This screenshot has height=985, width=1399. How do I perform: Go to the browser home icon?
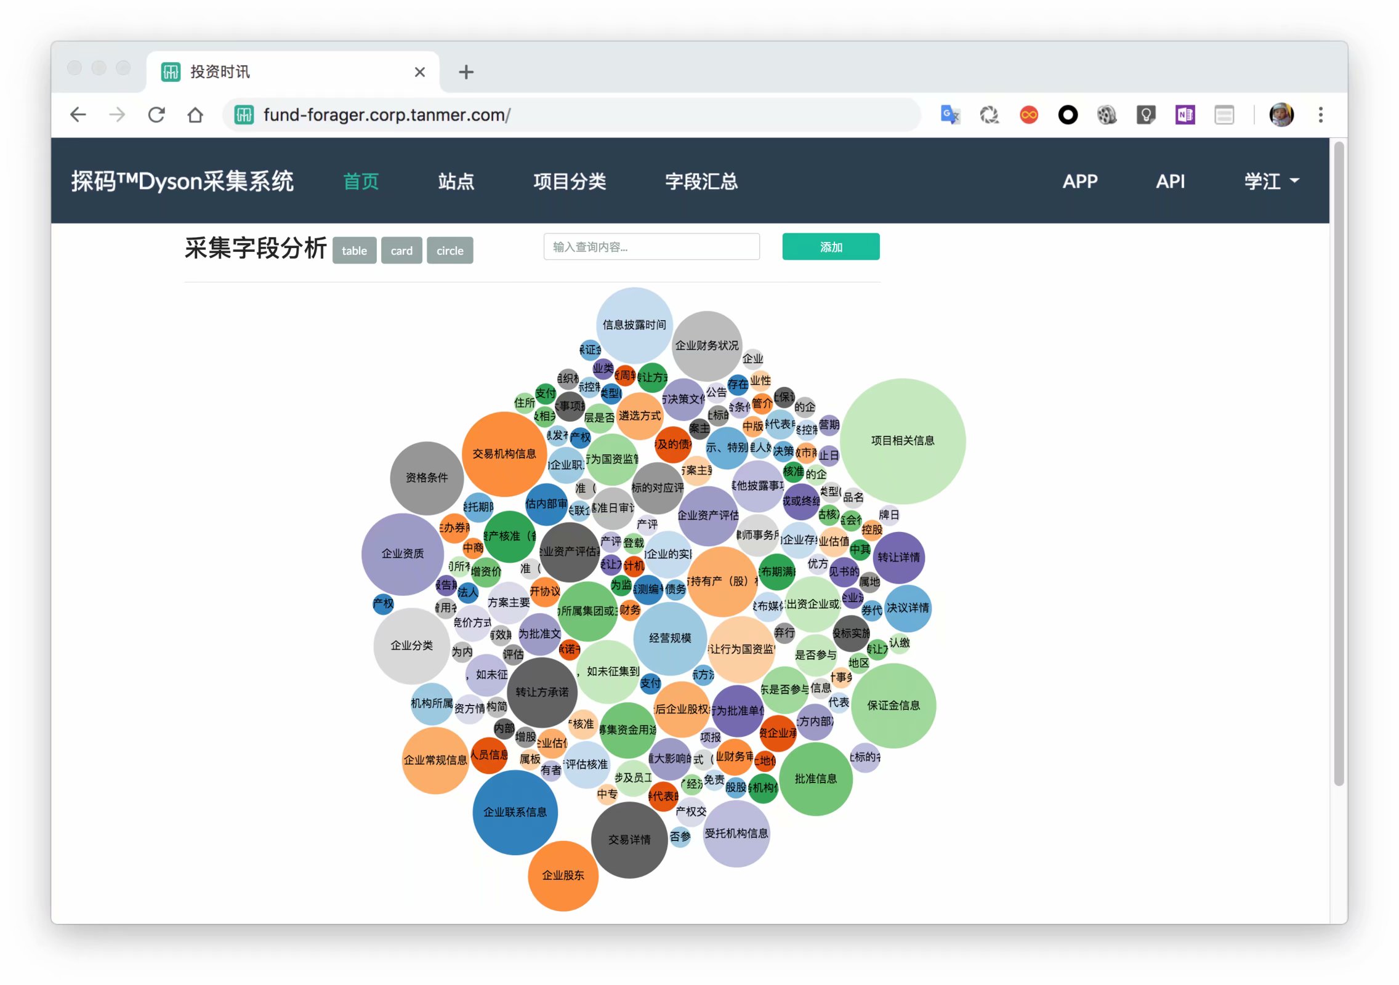point(195,115)
